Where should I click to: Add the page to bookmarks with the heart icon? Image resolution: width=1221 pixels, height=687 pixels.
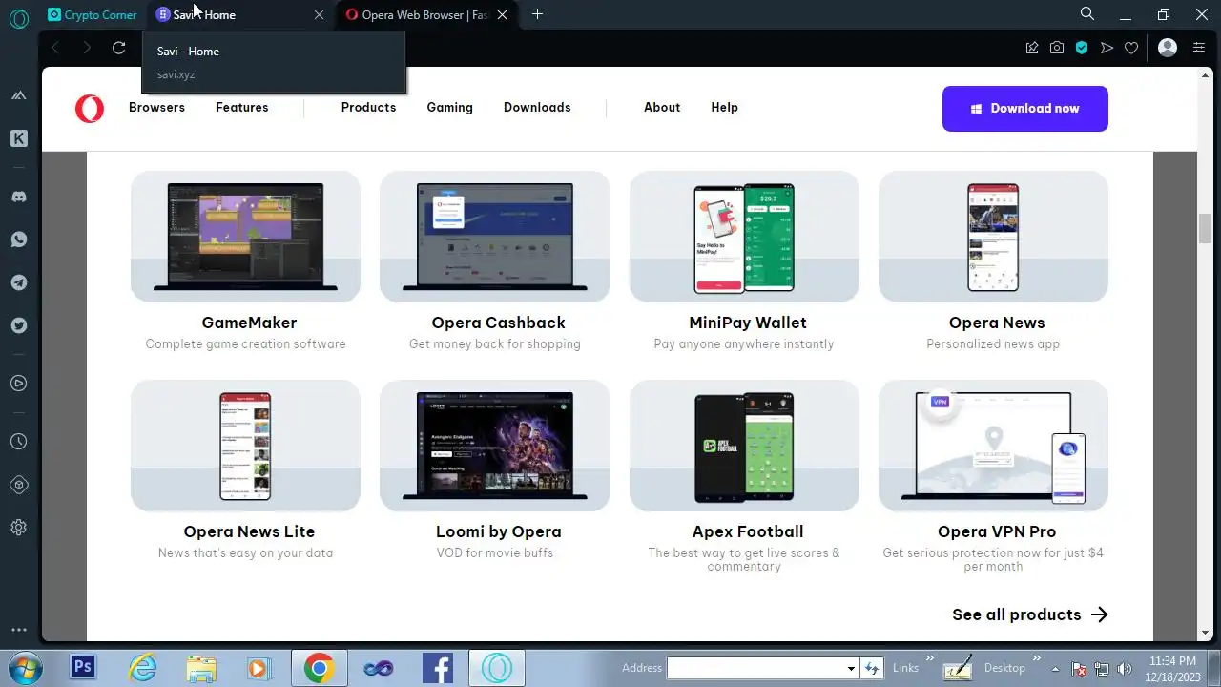tap(1131, 48)
